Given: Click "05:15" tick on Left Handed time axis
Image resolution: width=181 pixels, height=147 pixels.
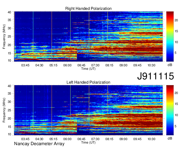Looking at the screenshot, I should (x=53, y=139).
